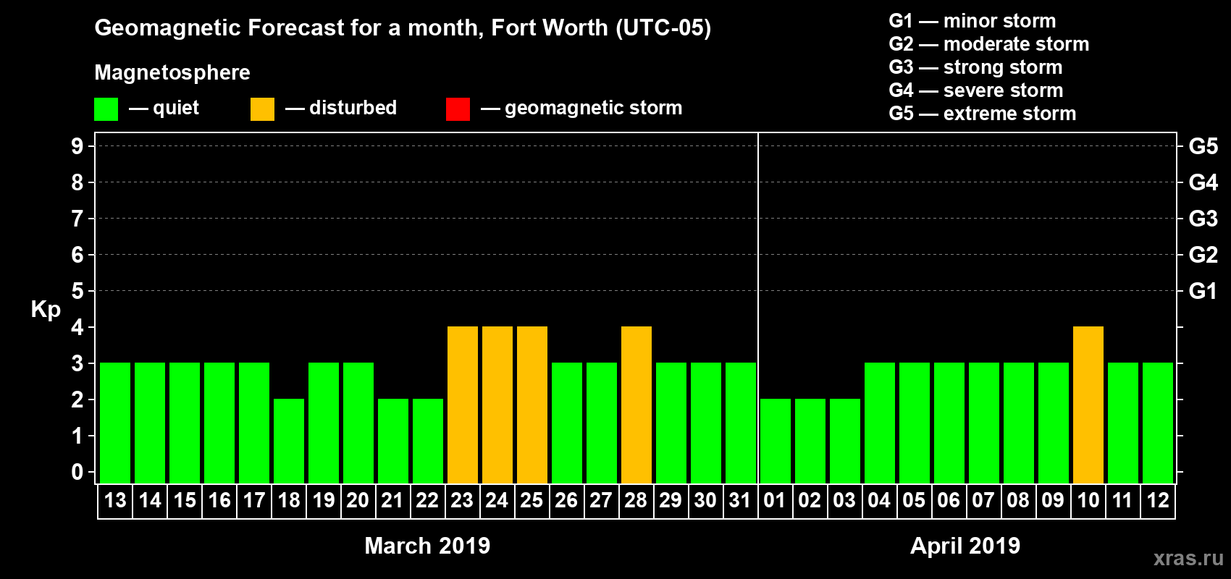Click the 'G4 — severe storm' legend line
Image resolution: width=1231 pixels, height=579 pixels.
point(976,90)
